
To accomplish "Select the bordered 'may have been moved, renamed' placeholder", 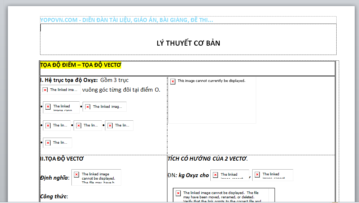I will point(224,195).
